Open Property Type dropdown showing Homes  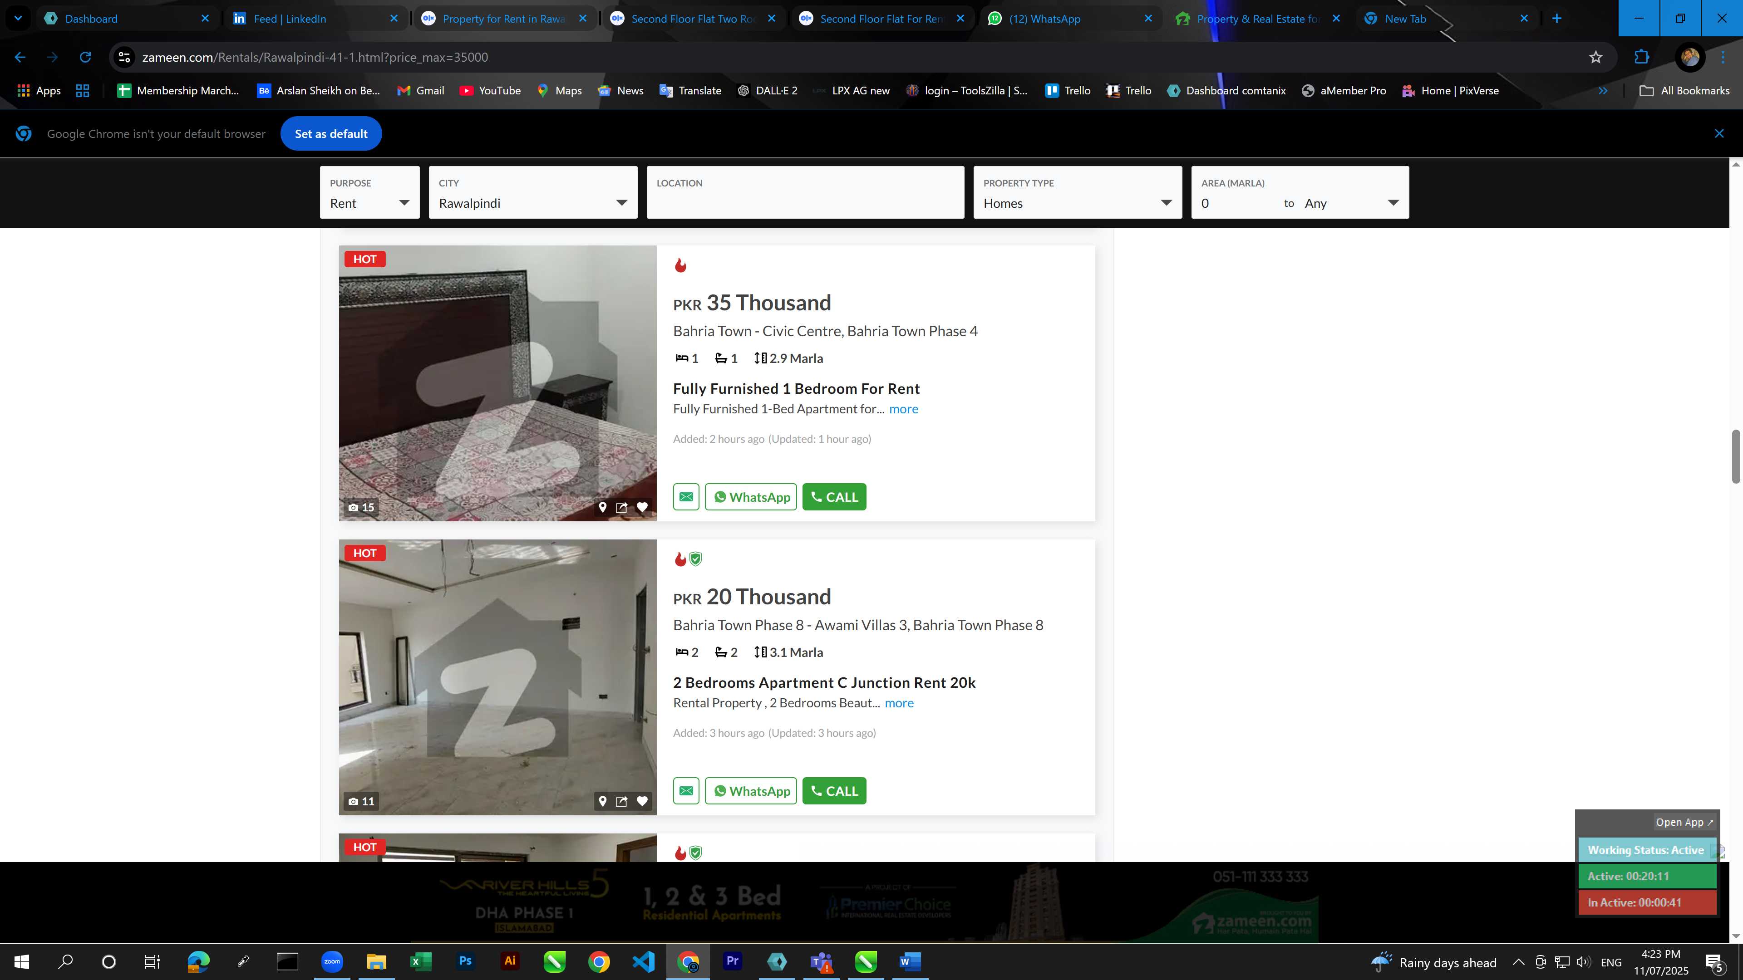click(1077, 193)
